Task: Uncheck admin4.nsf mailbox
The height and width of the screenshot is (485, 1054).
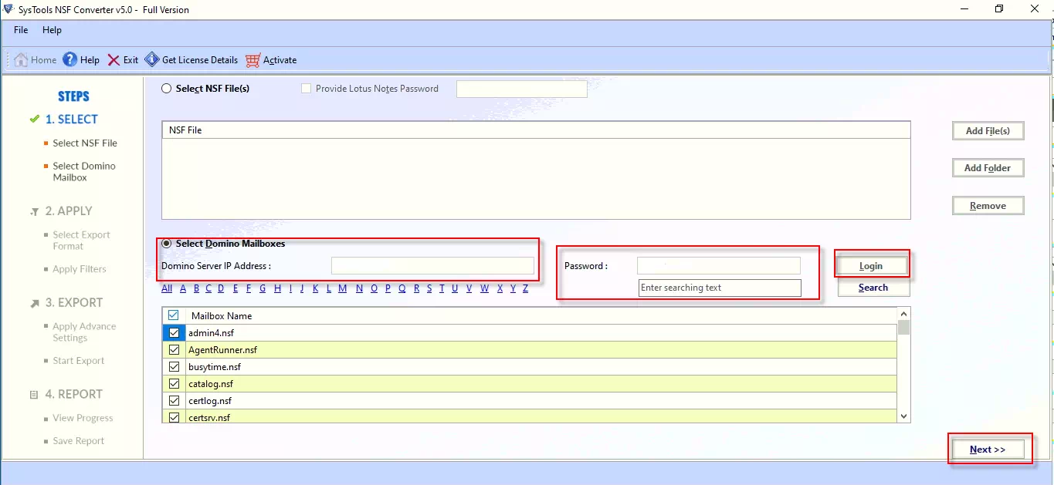Action: pos(174,333)
